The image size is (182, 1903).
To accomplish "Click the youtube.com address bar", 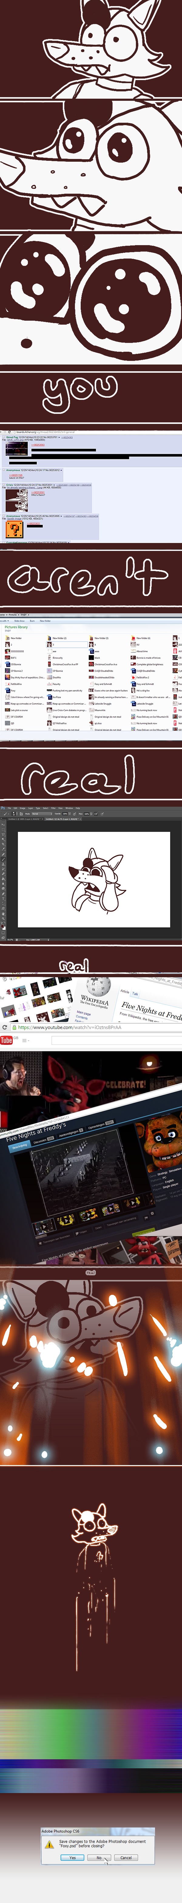I will click(96, 1027).
